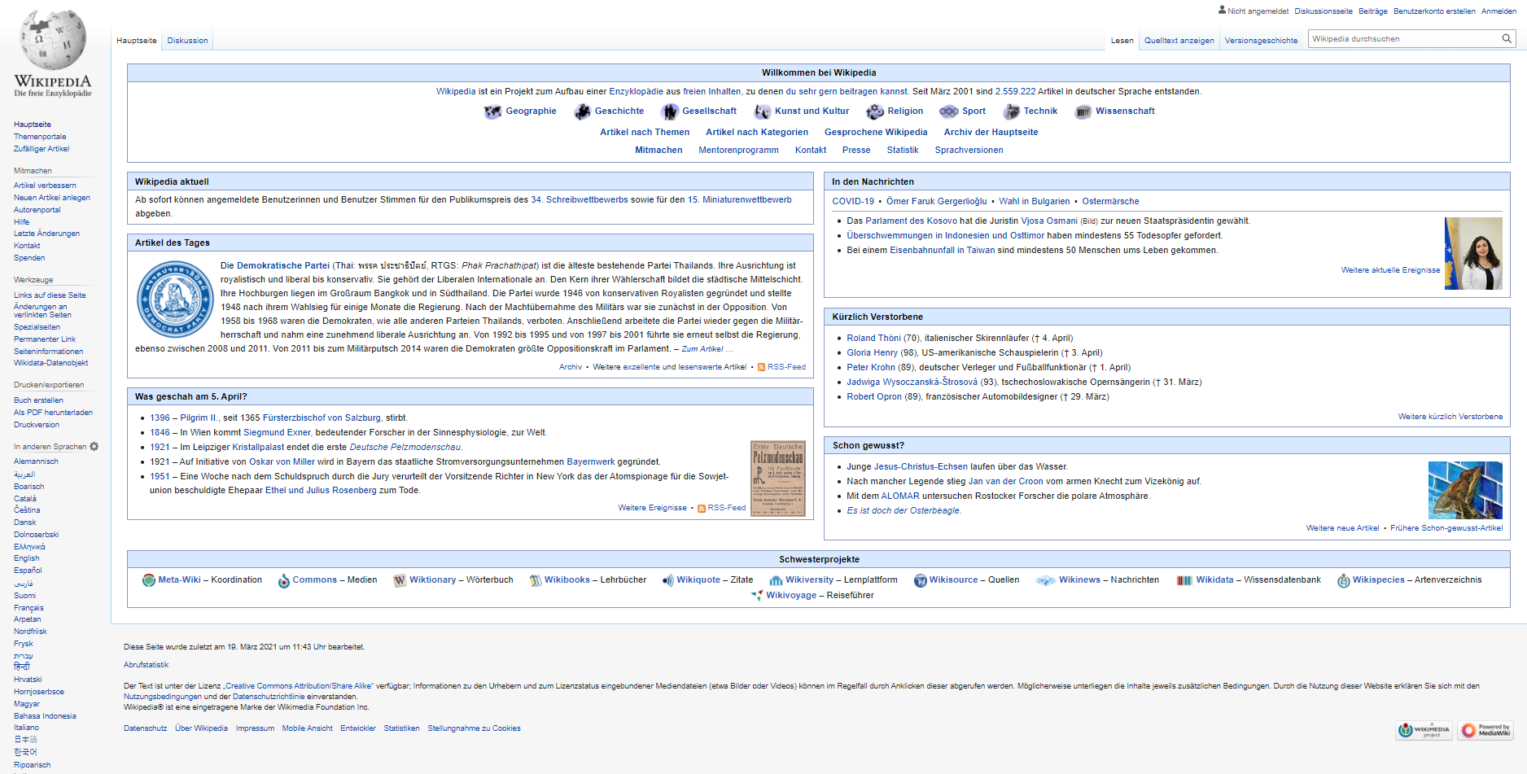Click the Datenschutz footer link

tap(145, 728)
